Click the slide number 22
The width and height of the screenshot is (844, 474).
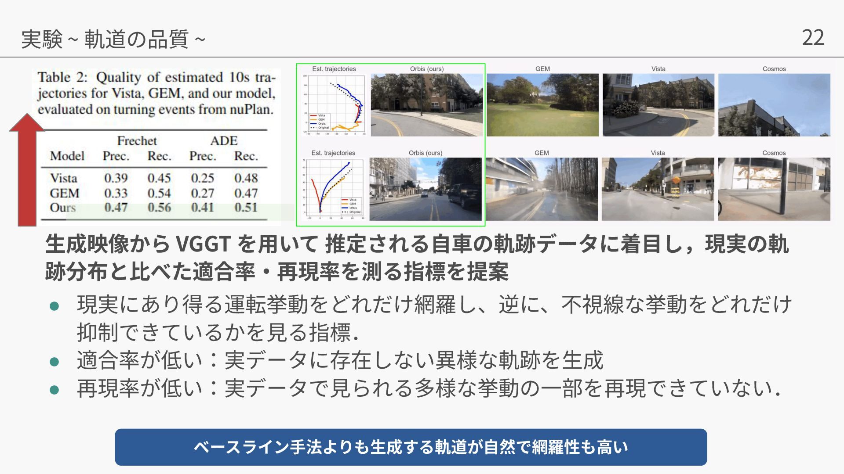(813, 38)
